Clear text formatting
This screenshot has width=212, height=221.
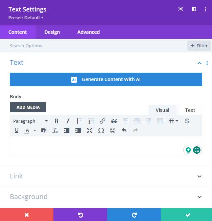point(55,130)
